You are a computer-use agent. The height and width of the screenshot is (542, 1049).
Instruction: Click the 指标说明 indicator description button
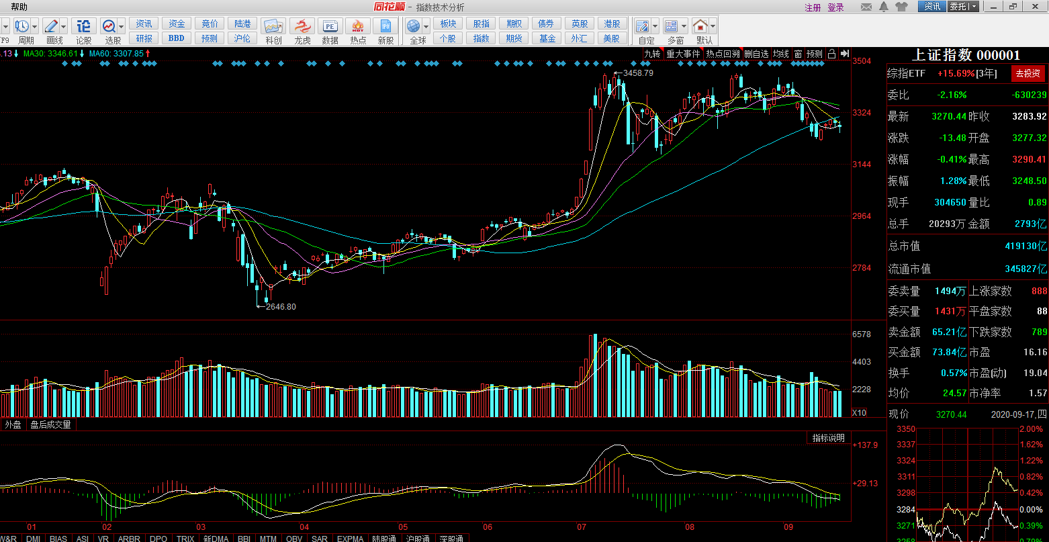[828, 438]
